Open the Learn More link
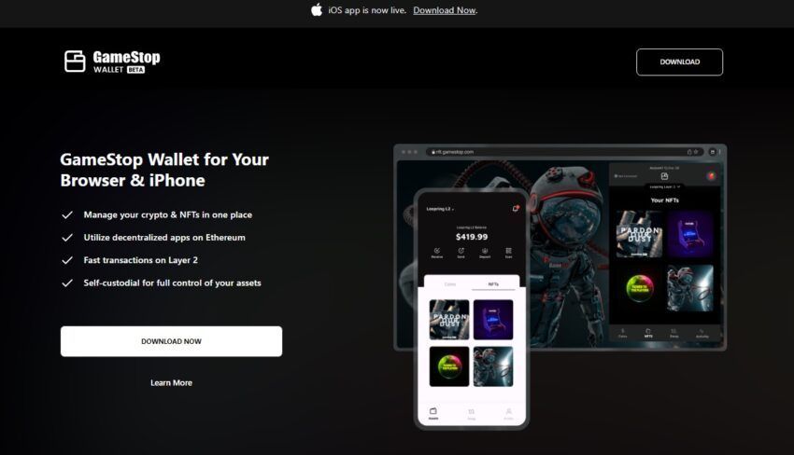This screenshot has height=455, width=794. click(171, 382)
